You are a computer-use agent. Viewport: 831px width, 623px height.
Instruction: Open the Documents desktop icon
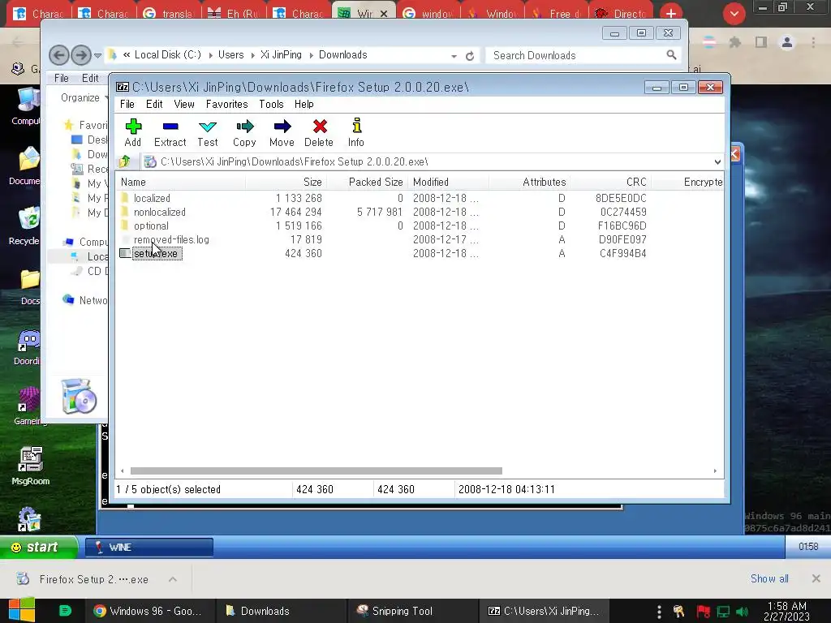25,166
